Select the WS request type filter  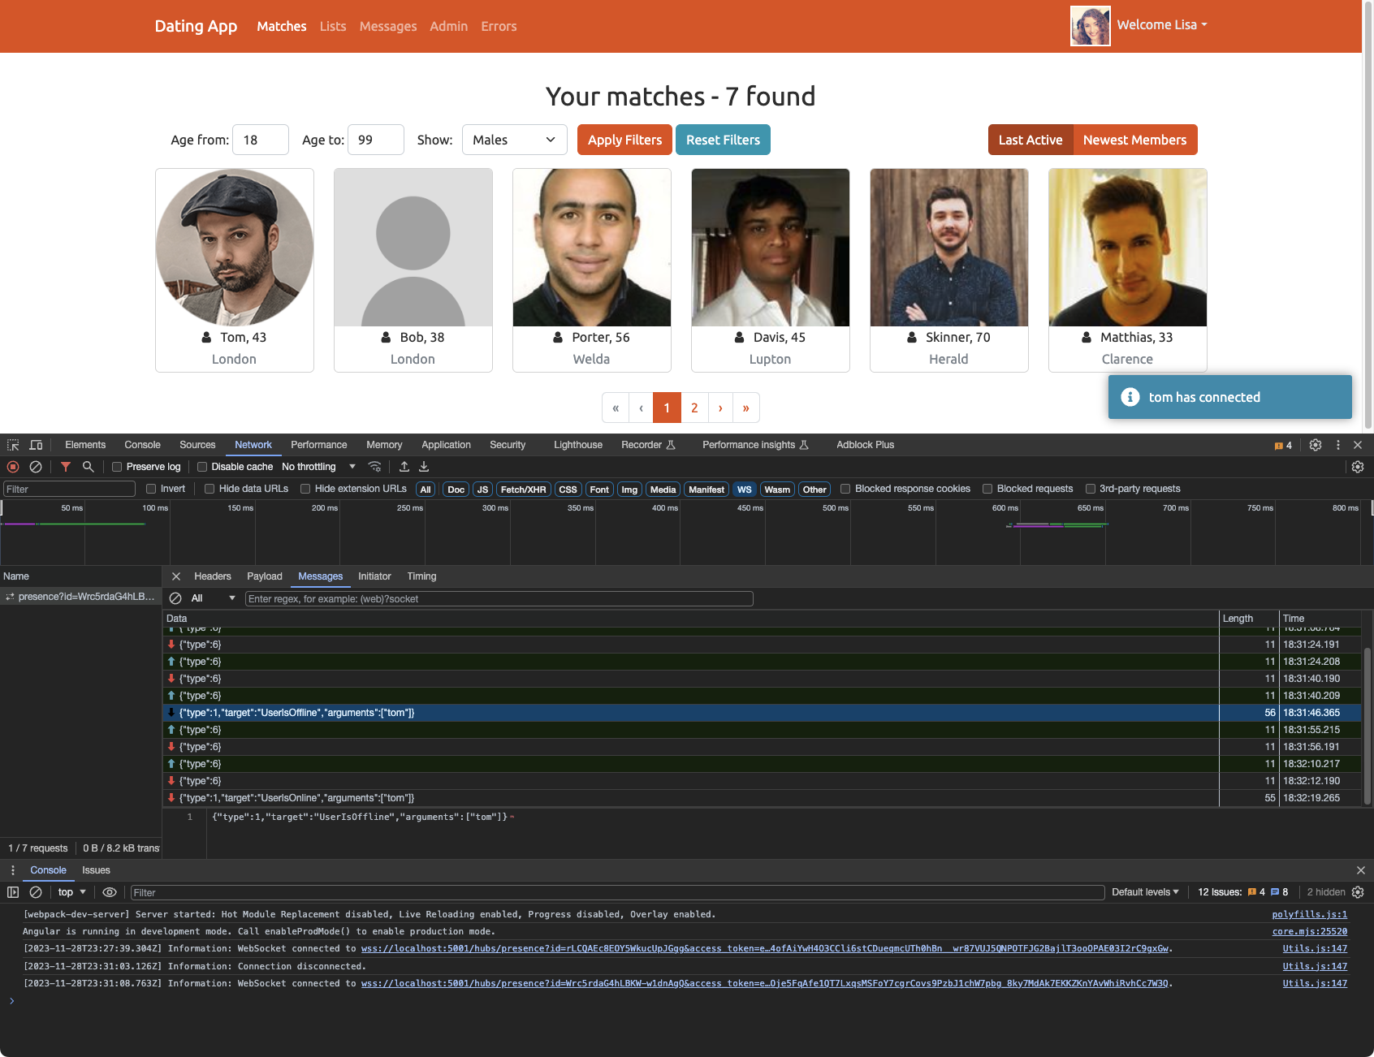(x=745, y=490)
